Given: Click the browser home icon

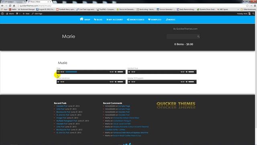Looking at the screenshot, I should click(14, 6).
